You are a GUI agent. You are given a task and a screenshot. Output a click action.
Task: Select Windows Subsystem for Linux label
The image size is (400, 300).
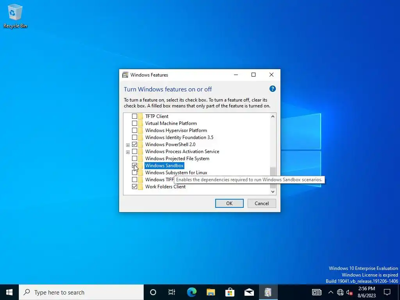(x=176, y=173)
